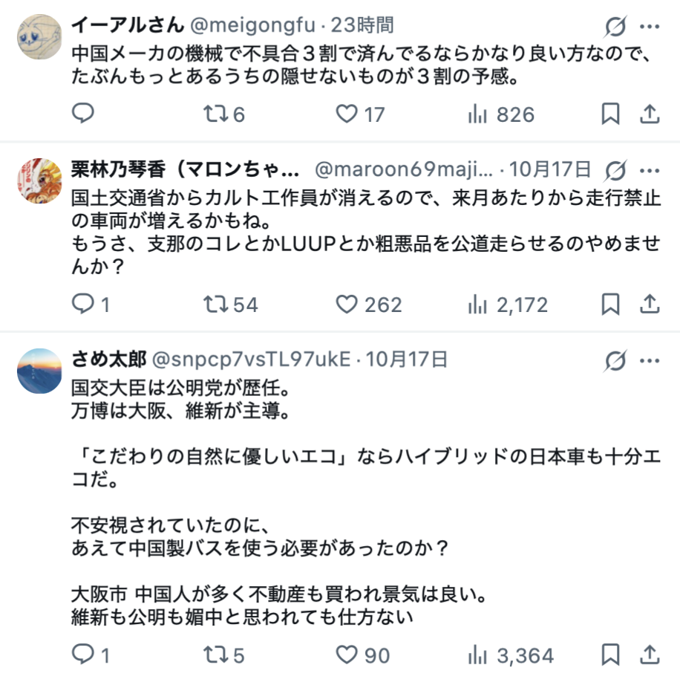Open more options on イーアルさん's post
Viewport: 680px width, 679px height.
point(650,26)
